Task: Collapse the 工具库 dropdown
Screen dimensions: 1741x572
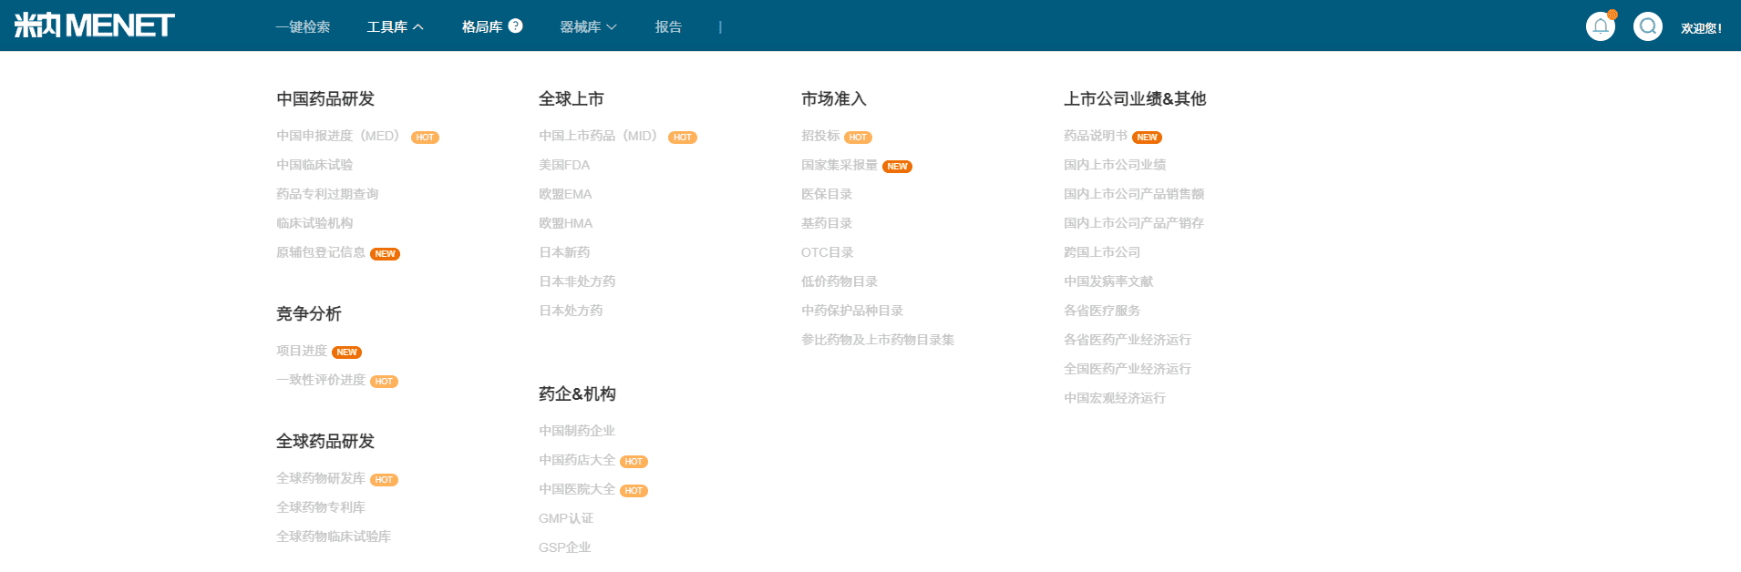Action: (396, 27)
